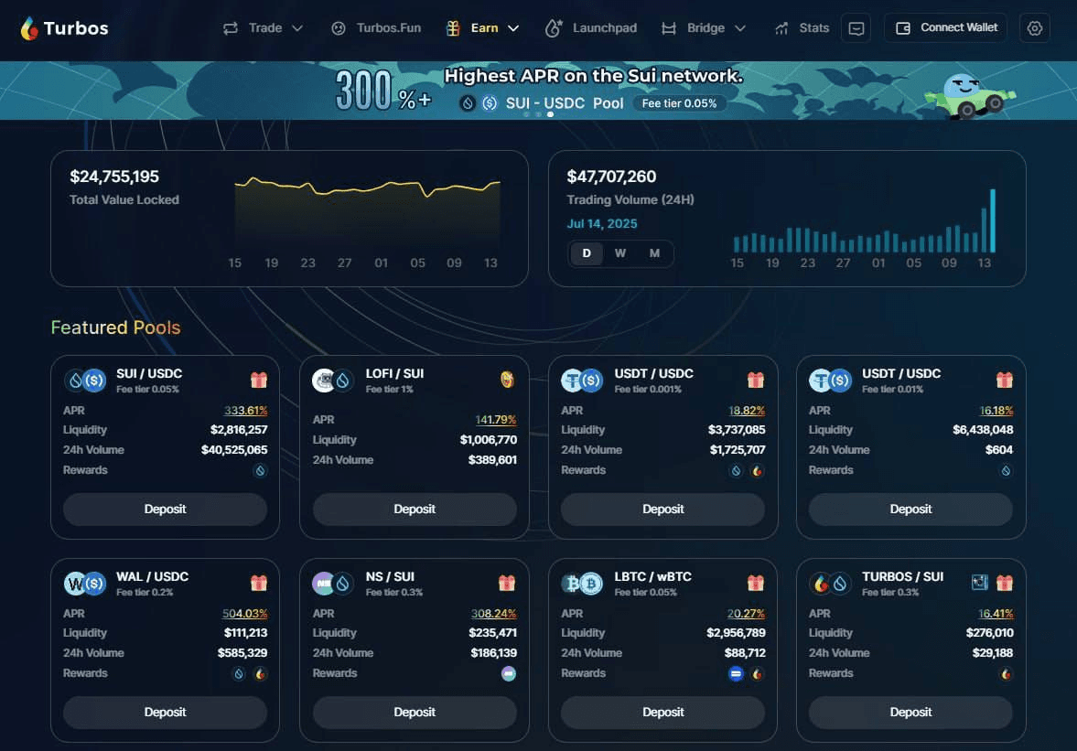Select the W weekly volume toggle
Viewport: 1077px width, 751px height.
tap(620, 253)
